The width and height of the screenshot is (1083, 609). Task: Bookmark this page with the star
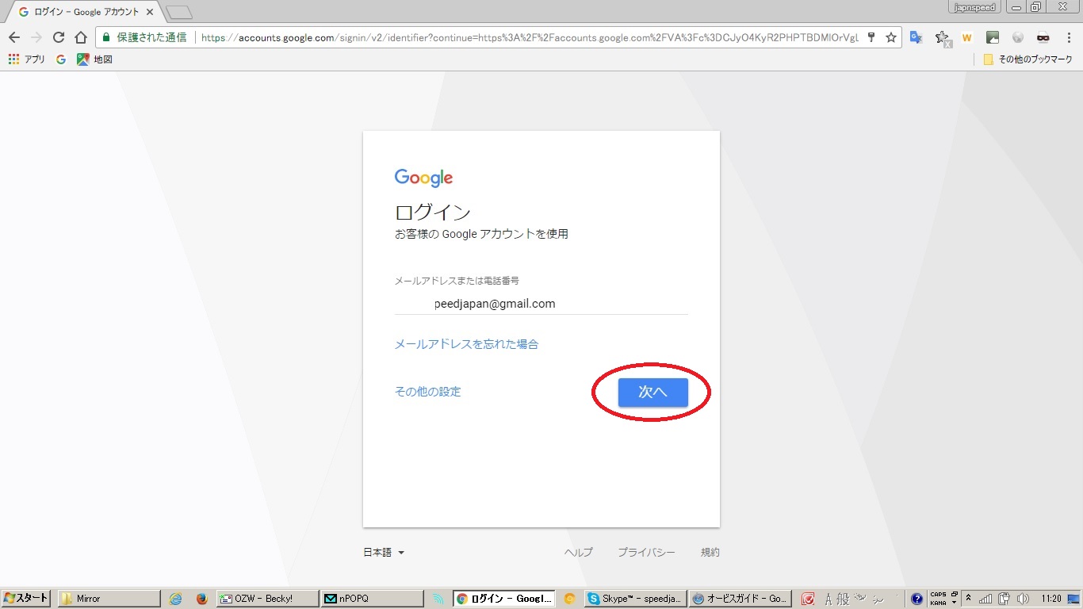[x=891, y=37]
